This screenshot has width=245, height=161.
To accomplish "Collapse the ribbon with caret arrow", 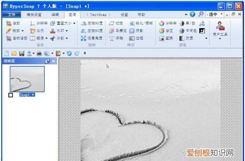I will [x=186, y=14].
